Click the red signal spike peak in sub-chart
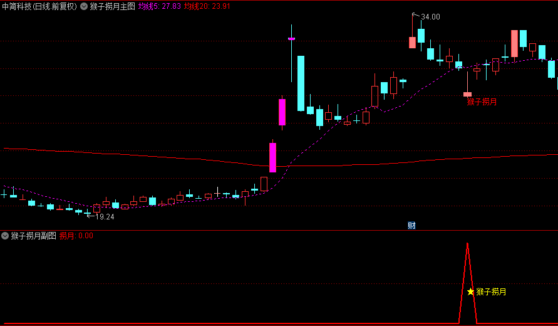The height and width of the screenshot is (326, 558). (467, 244)
